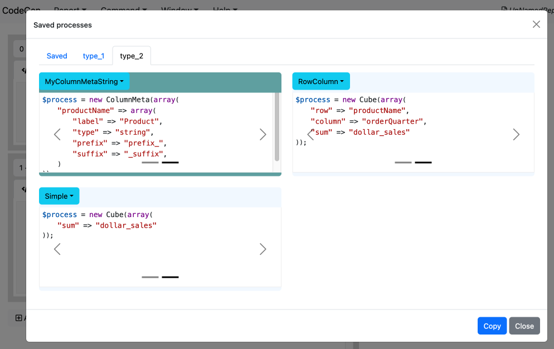Close the Saved processes dialog with X

click(x=536, y=24)
